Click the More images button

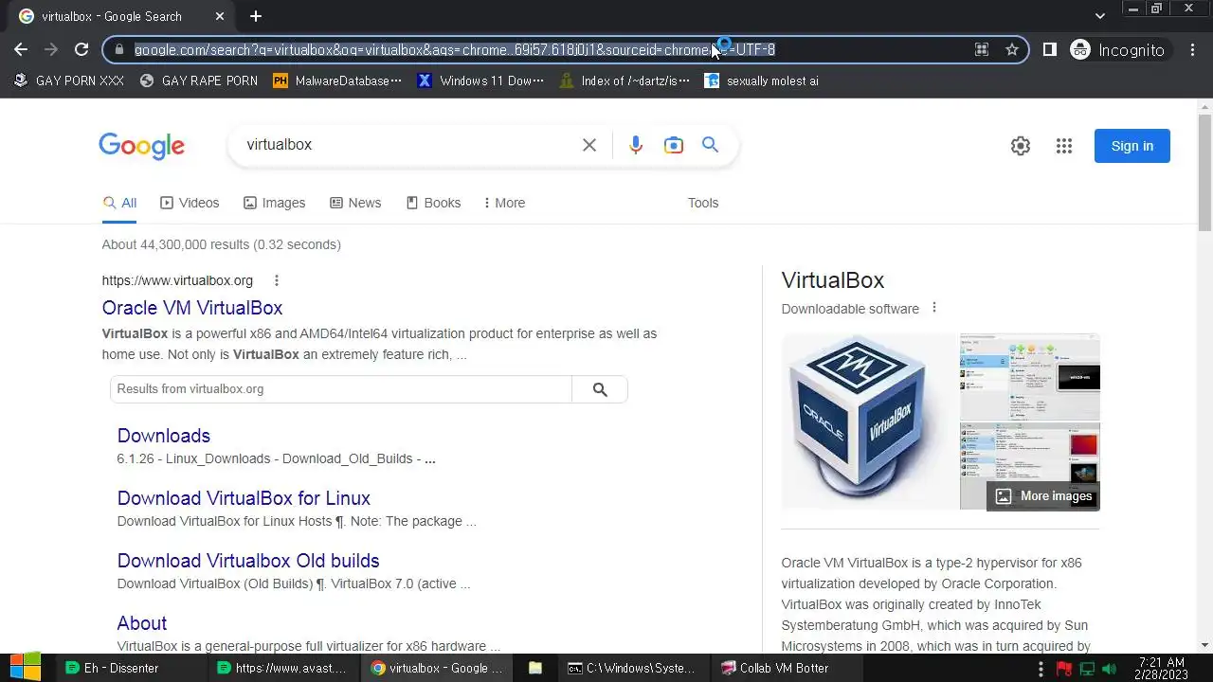[x=1043, y=496]
